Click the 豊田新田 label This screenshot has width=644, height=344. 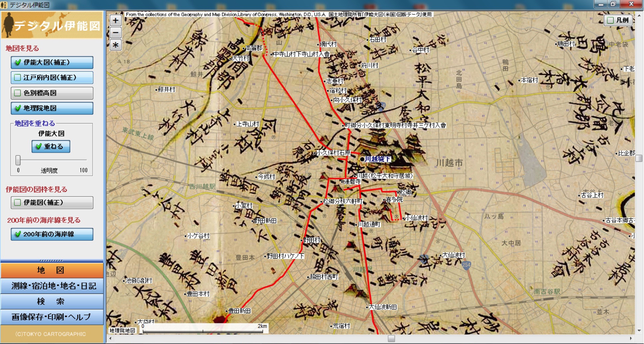tap(240, 311)
